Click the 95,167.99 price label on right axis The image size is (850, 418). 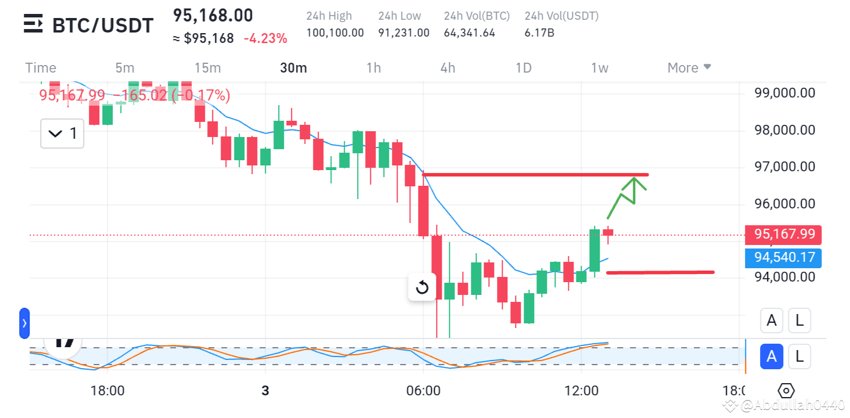pyautogui.click(x=783, y=235)
